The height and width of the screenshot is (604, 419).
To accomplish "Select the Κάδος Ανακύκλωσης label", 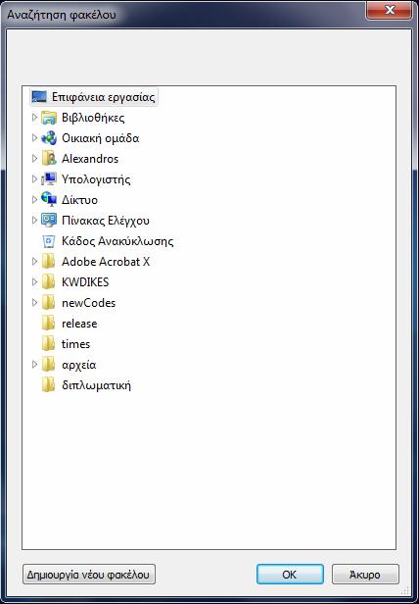I will coord(117,241).
